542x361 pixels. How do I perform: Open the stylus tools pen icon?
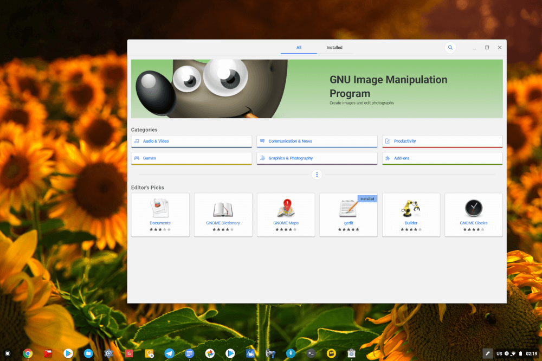point(487,354)
